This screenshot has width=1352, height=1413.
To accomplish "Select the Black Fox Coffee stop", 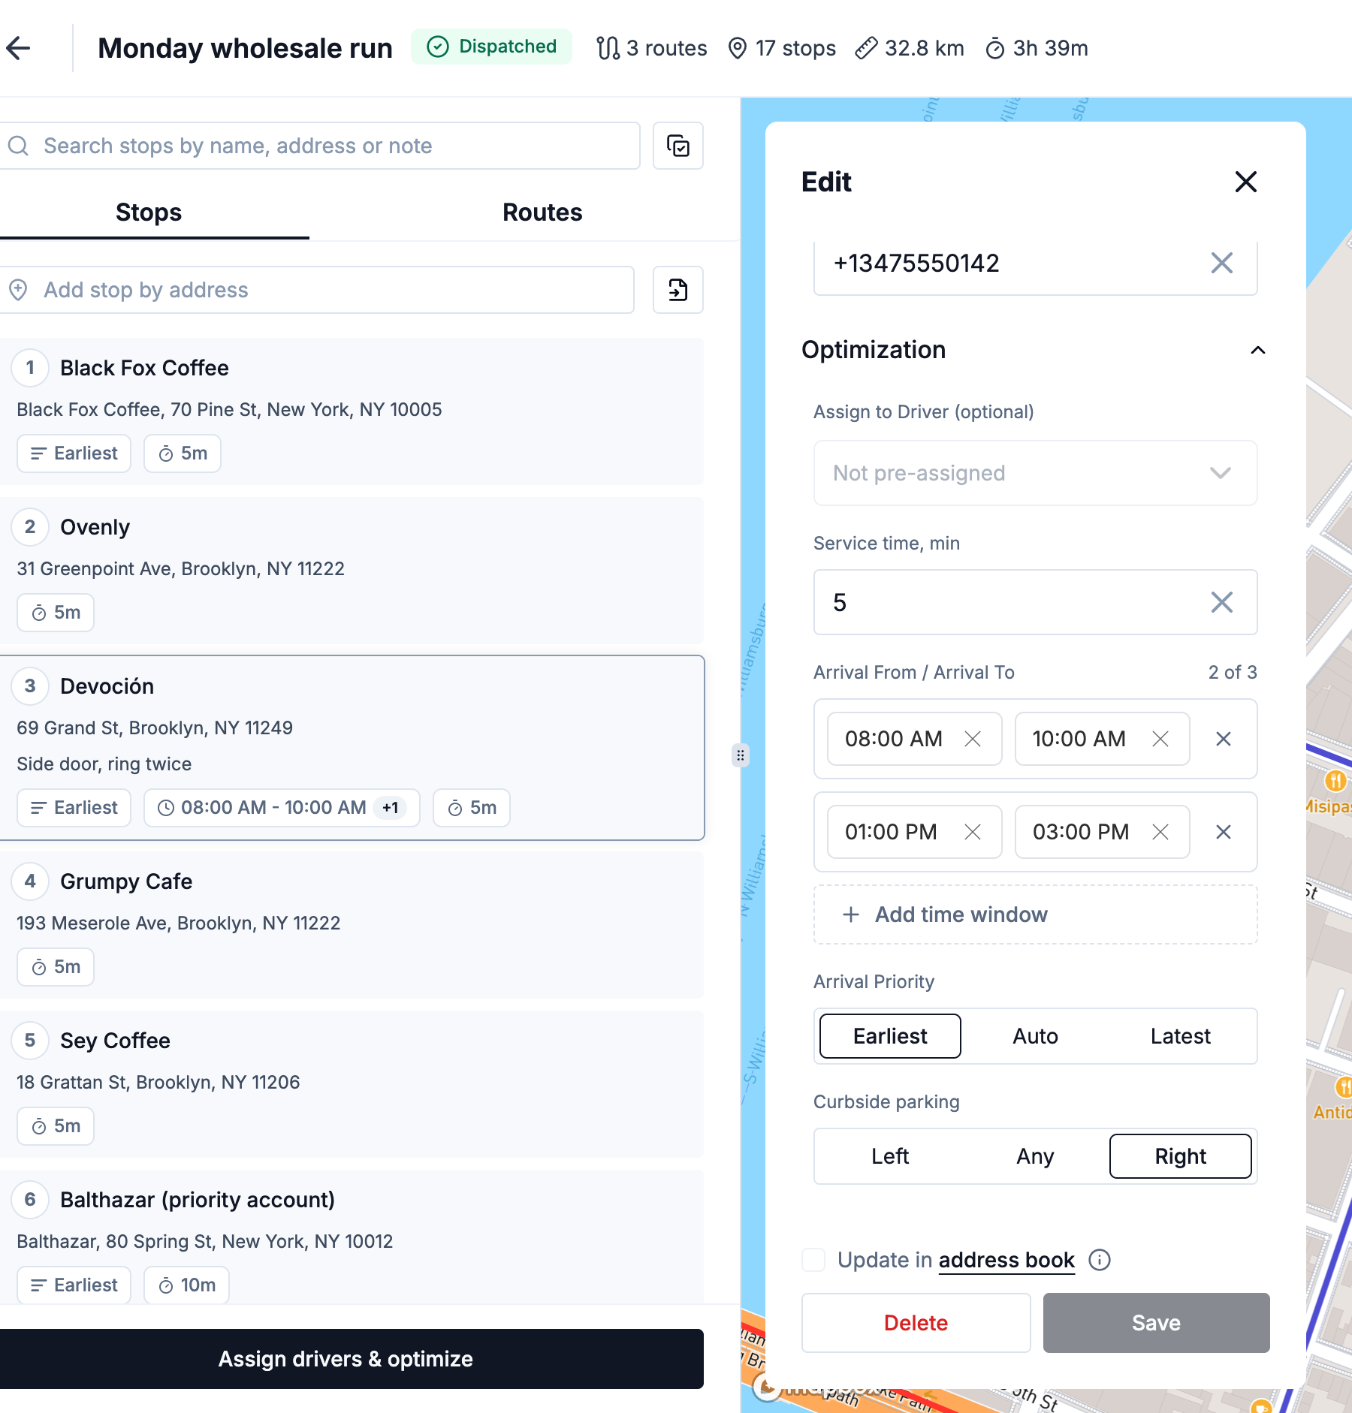I will (x=352, y=411).
